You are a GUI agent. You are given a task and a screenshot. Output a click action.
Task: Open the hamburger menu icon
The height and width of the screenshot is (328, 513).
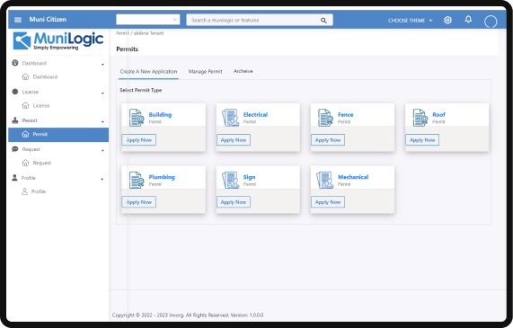(18, 20)
